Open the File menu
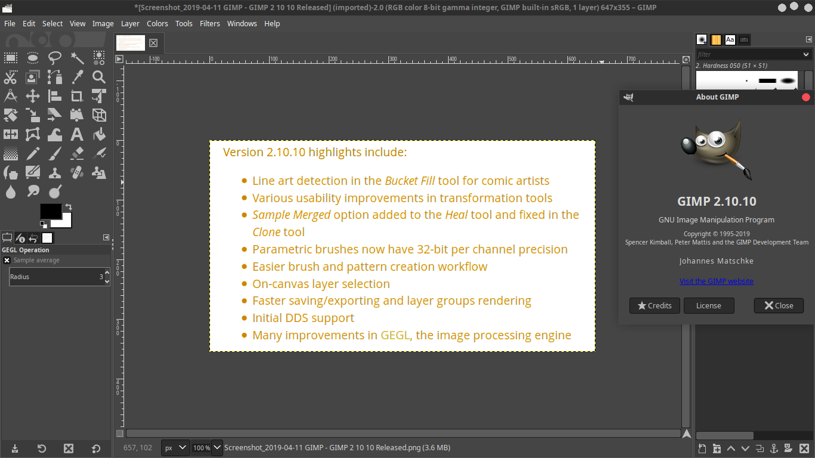This screenshot has width=815, height=458. pyautogui.click(x=10, y=23)
